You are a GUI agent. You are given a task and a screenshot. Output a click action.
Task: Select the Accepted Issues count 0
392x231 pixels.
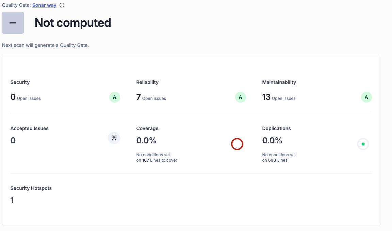tap(13, 140)
